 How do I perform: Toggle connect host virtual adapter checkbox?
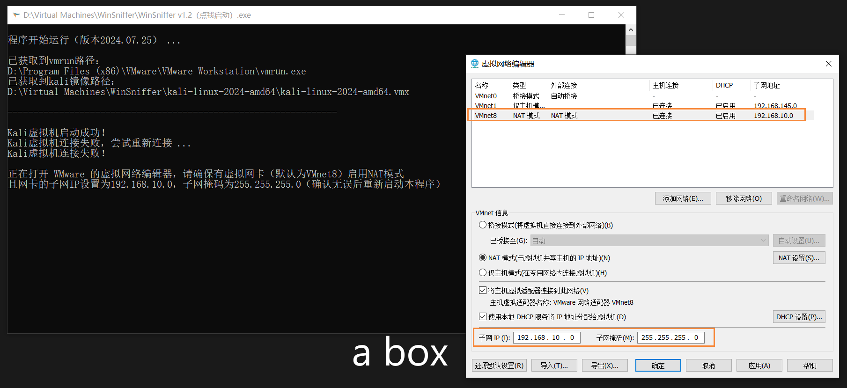click(483, 291)
